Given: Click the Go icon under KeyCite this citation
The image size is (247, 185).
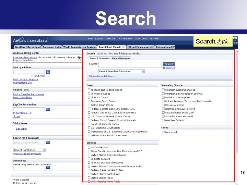Looking at the screenshot, I should pyautogui.click(x=48, y=109).
